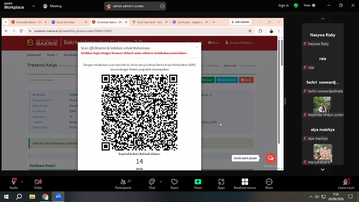The height and width of the screenshot is (202, 359).
Task: Open Chrome three-dot menu
Action: 279,31
